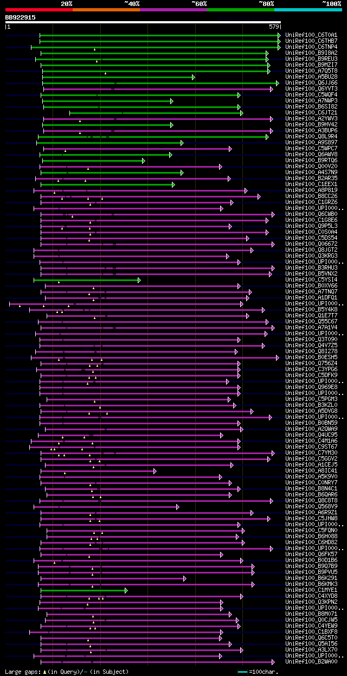This screenshot has height=676, width=347.
Task: Open hit UniRef100_C6TNP4
Action: [x=311, y=47]
